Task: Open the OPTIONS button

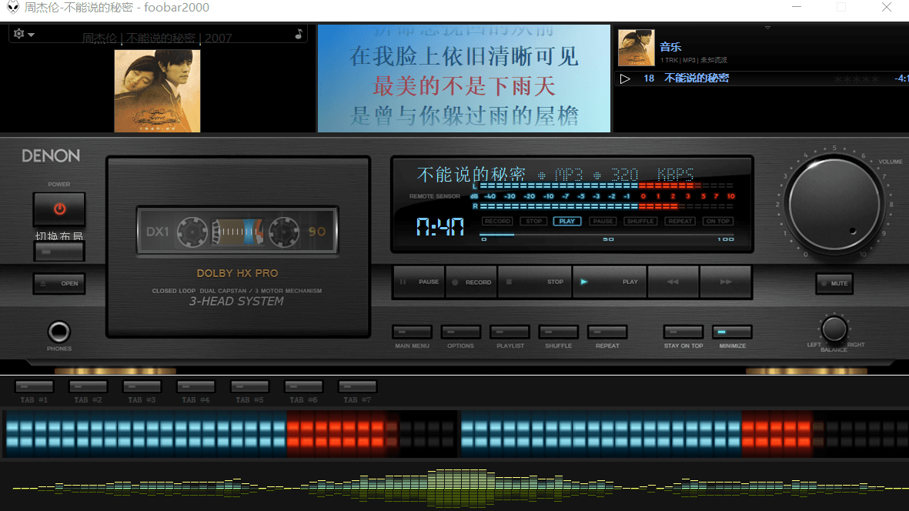Action: pyautogui.click(x=461, y=332)
